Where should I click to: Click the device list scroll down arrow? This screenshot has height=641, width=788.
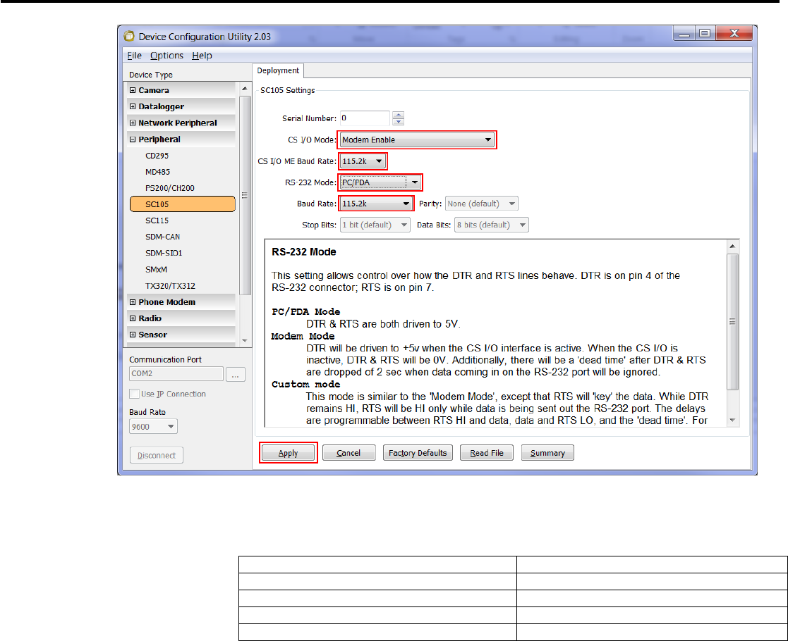pyautogui.click(x=245, y=341)
